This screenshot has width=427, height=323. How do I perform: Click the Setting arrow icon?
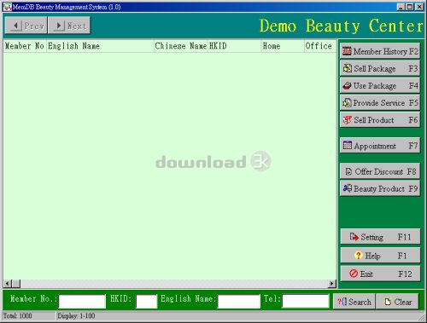tap(354, 237)
